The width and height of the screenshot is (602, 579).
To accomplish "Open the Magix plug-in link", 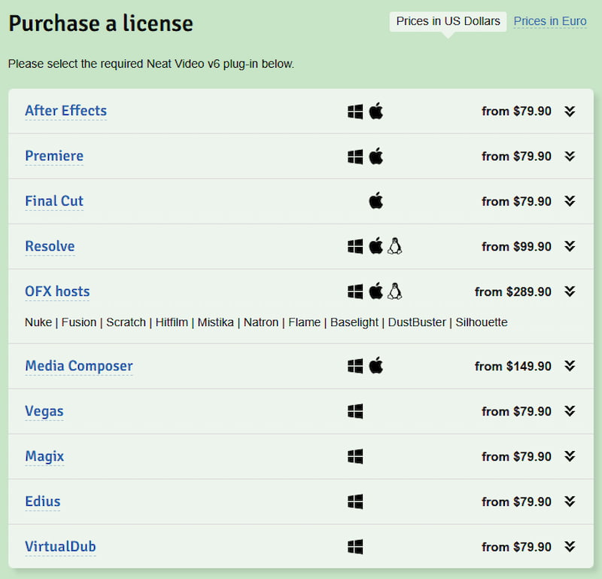I will 44,456.
